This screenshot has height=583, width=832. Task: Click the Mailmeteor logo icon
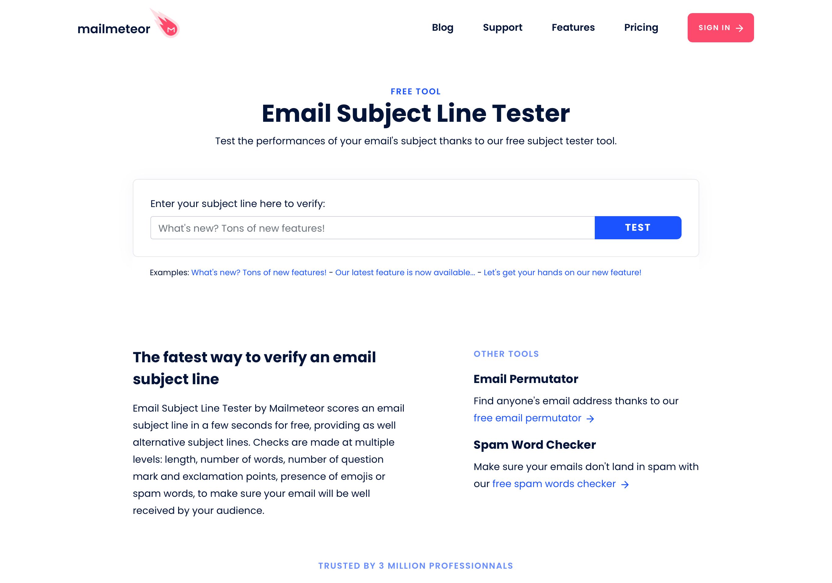point(167,28)
